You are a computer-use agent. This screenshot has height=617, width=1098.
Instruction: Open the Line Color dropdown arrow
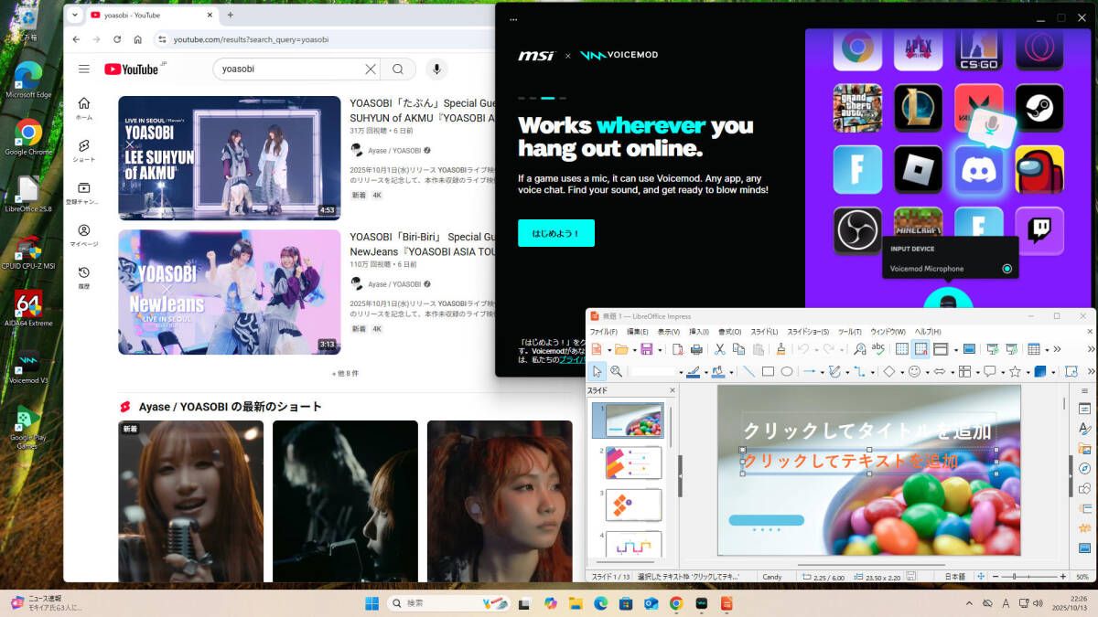pos(705,372)
